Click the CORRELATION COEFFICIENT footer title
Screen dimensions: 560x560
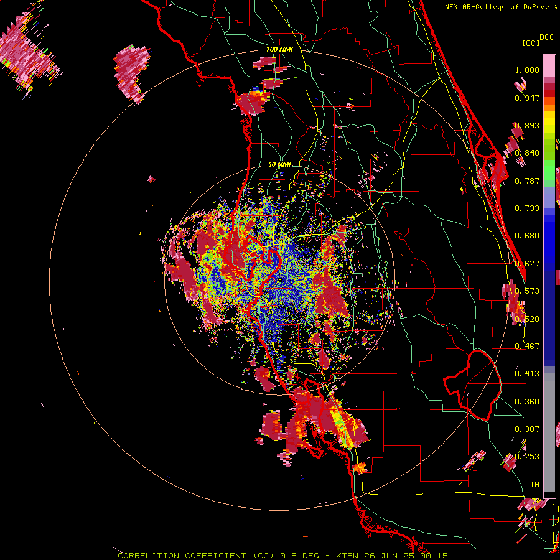click(x=182, y=556)
